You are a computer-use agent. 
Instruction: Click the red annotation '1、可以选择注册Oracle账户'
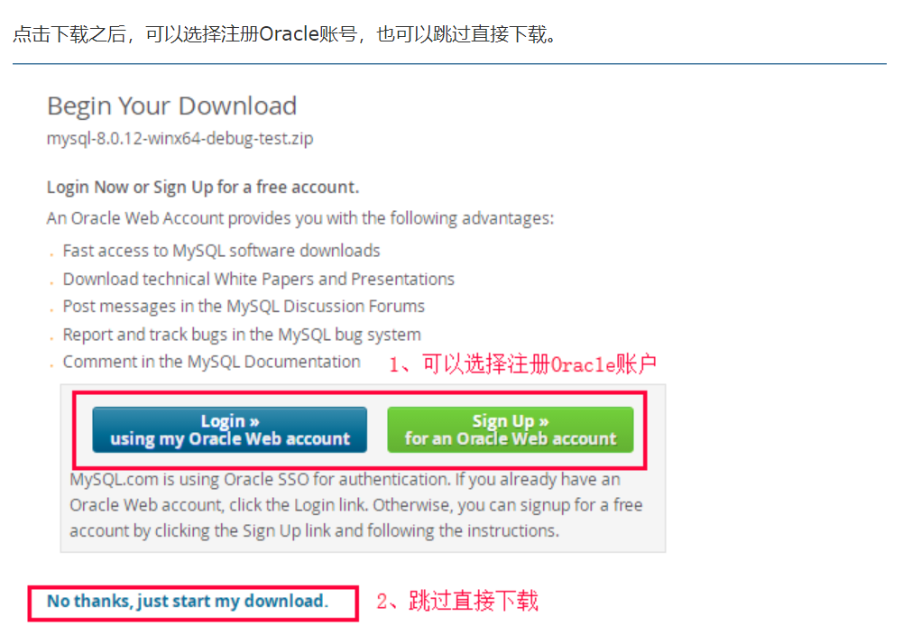[x=522, y=364]
